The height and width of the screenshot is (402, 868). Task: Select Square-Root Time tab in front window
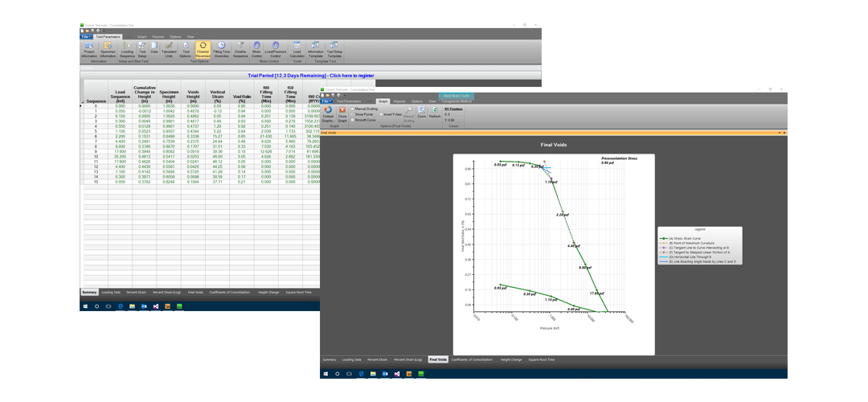[542, 360]
